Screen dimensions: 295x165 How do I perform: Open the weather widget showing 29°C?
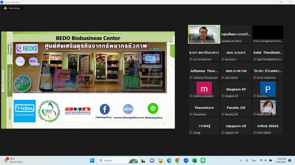(x=14, y=160)
